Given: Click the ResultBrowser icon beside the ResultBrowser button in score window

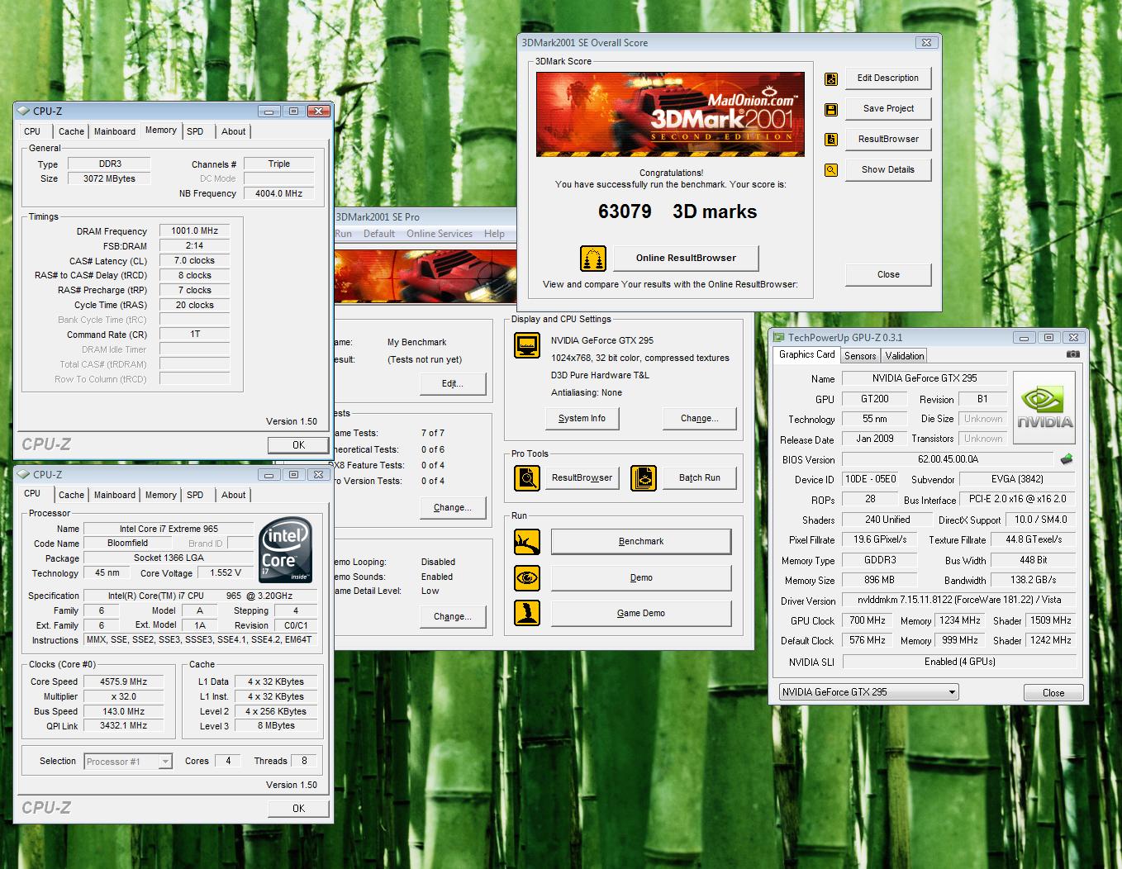Looking at the screenshot, I should click(x=831, y=140).
